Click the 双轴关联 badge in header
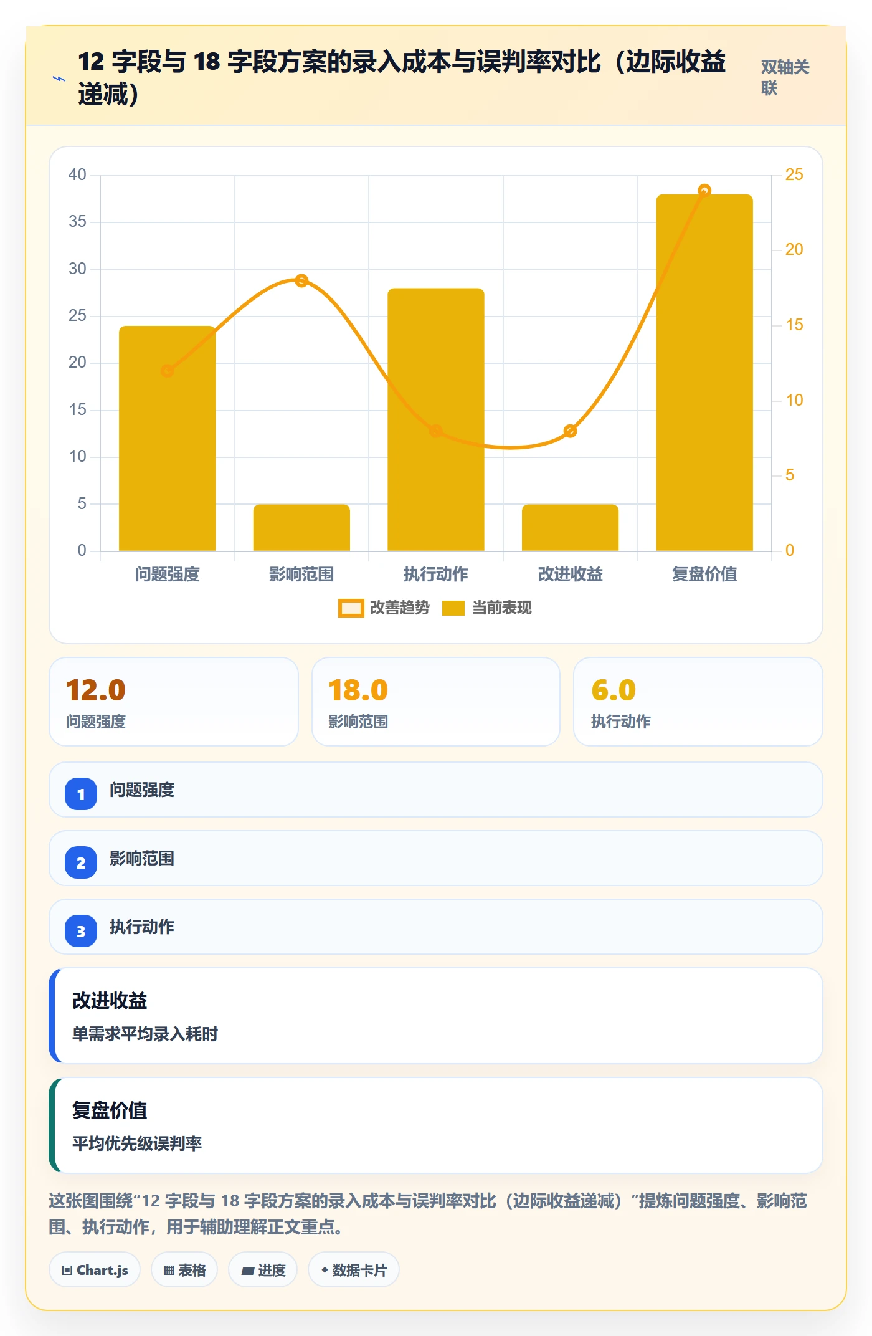872x1336 pixels. [785, 78]
